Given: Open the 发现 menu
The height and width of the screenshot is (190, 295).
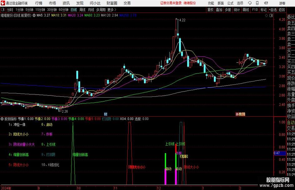Looking at the screenshot, I should (x=80, y=3).
